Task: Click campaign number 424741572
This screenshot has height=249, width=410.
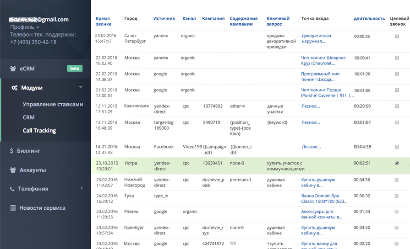Action: click(213, 244)
